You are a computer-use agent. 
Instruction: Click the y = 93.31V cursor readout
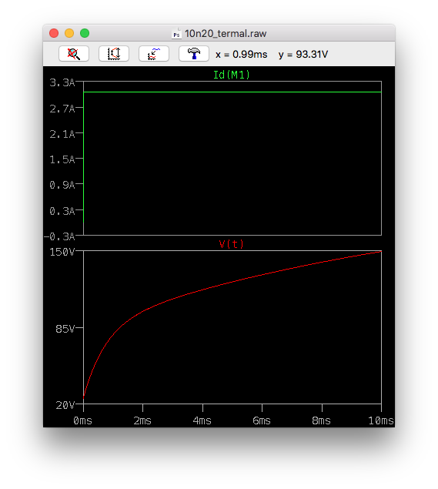pyautogui.click(x=303, y=54)
